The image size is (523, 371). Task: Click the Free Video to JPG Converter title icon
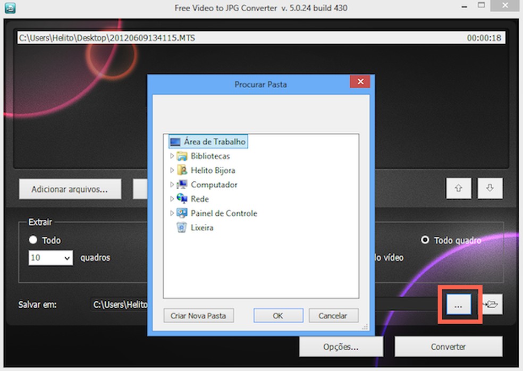point(10,7)
